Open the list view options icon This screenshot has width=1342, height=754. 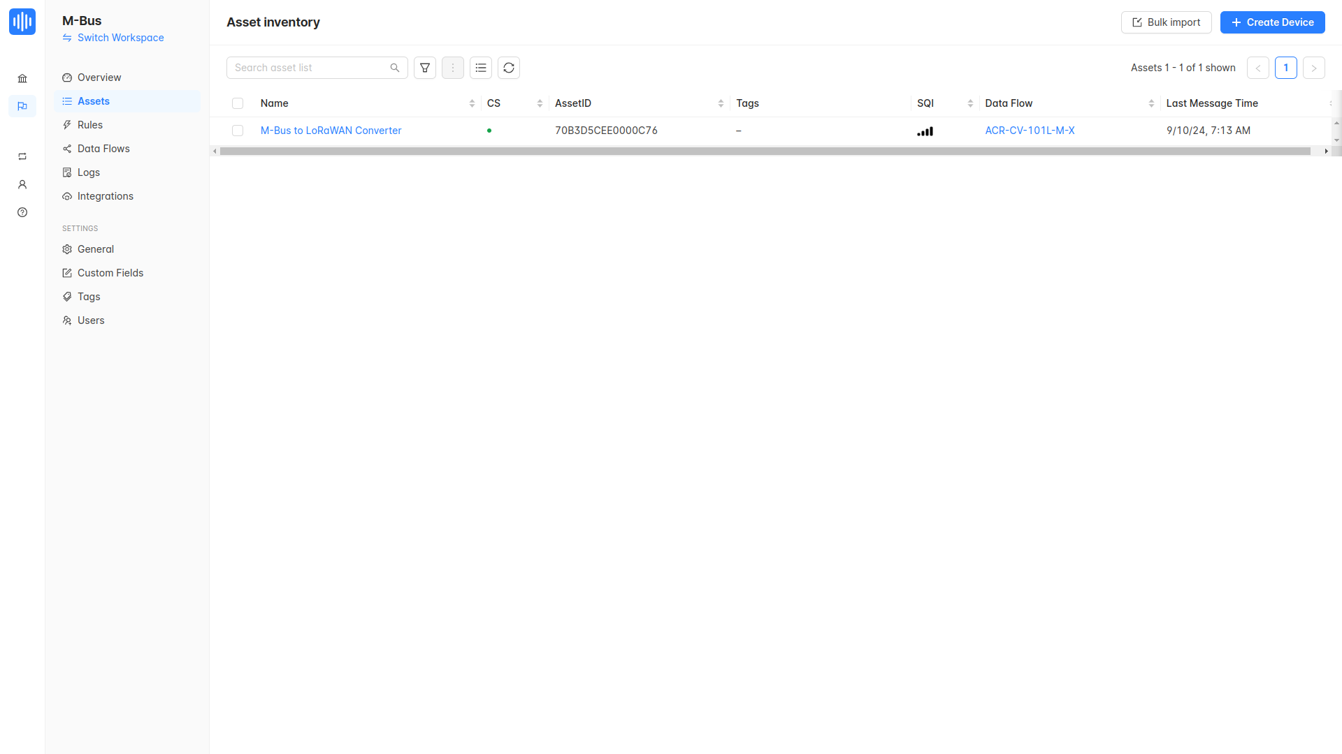[x=481, y=68]
